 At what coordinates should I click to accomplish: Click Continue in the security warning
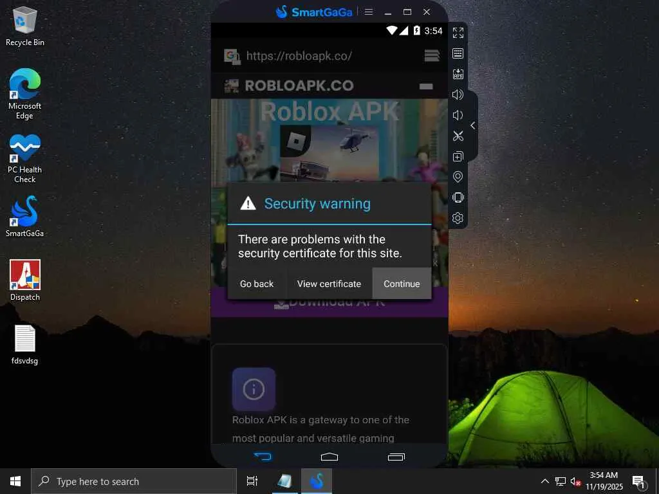point(402,284)
